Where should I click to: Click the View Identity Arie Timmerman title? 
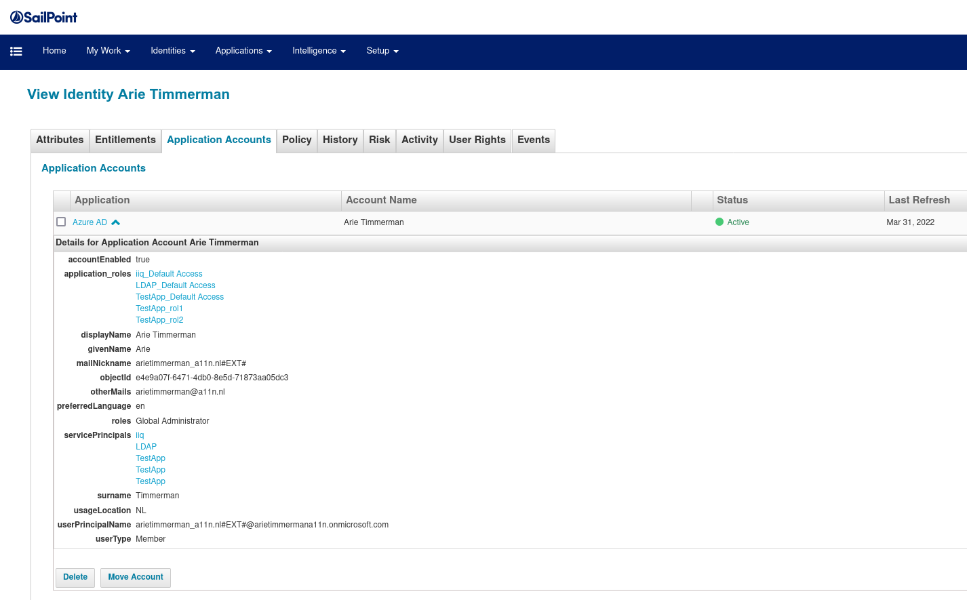pyautogui.click(x=128, y=94)
